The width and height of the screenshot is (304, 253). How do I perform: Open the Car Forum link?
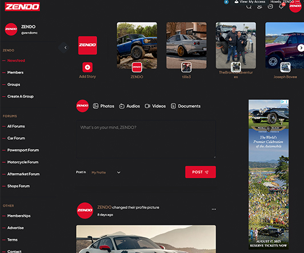(16, 138)
